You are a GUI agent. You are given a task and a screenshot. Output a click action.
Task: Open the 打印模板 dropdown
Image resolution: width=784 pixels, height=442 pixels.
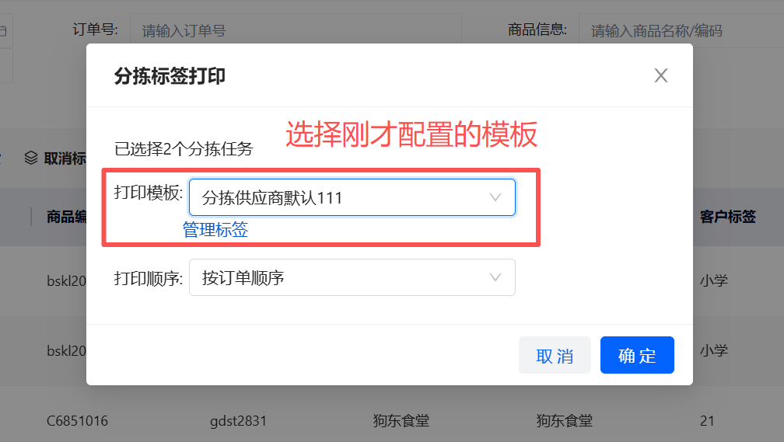352,197
